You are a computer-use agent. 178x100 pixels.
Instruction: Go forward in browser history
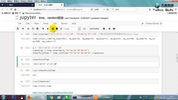click(7, 9)
